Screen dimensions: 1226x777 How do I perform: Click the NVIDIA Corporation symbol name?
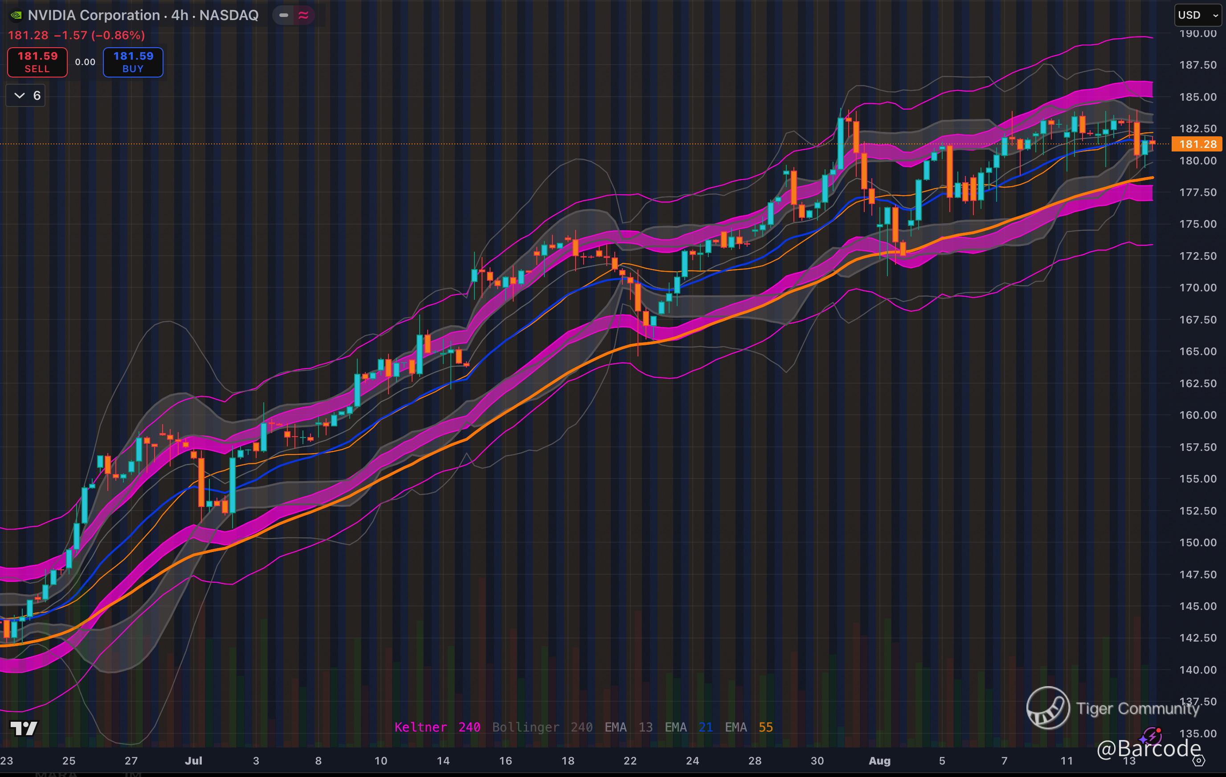[x=94, y=15]
